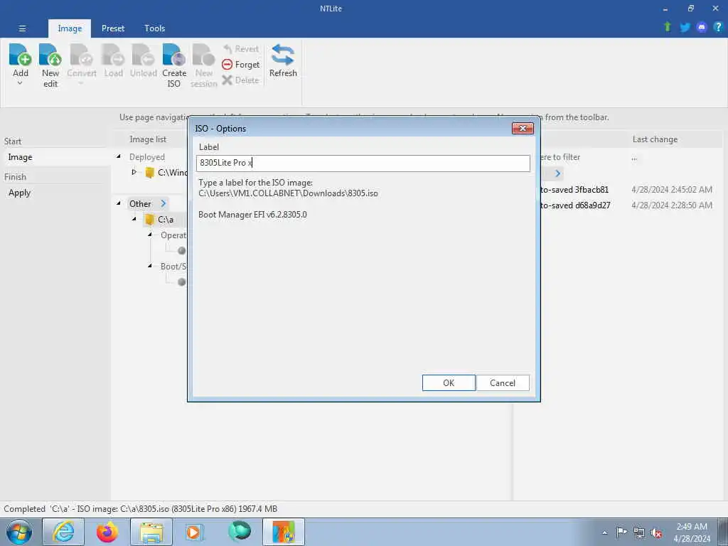The height and width of the screenshot is (546, 728).
Task: Click the 4/28/2024 2:45:02 AM timestamp
Action: coord(671,189)
